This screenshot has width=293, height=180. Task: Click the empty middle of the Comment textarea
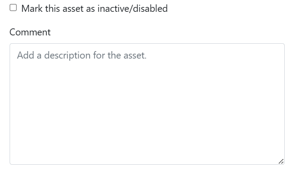pos(147,104)
